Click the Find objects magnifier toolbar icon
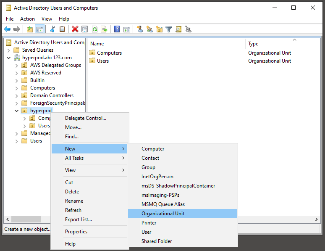 click(178, 29)
